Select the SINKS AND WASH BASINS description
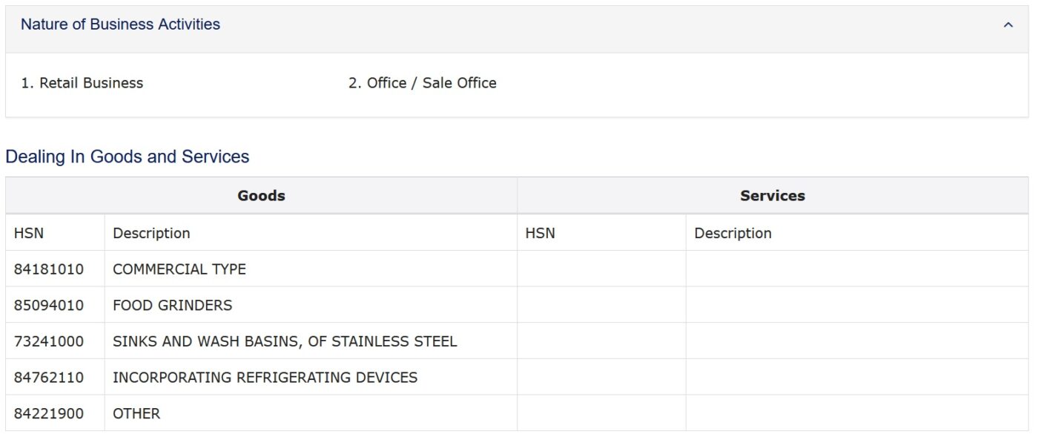 click(285, 341)
